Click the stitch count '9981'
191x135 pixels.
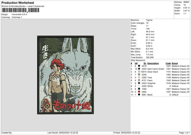(x=144, y=95)
